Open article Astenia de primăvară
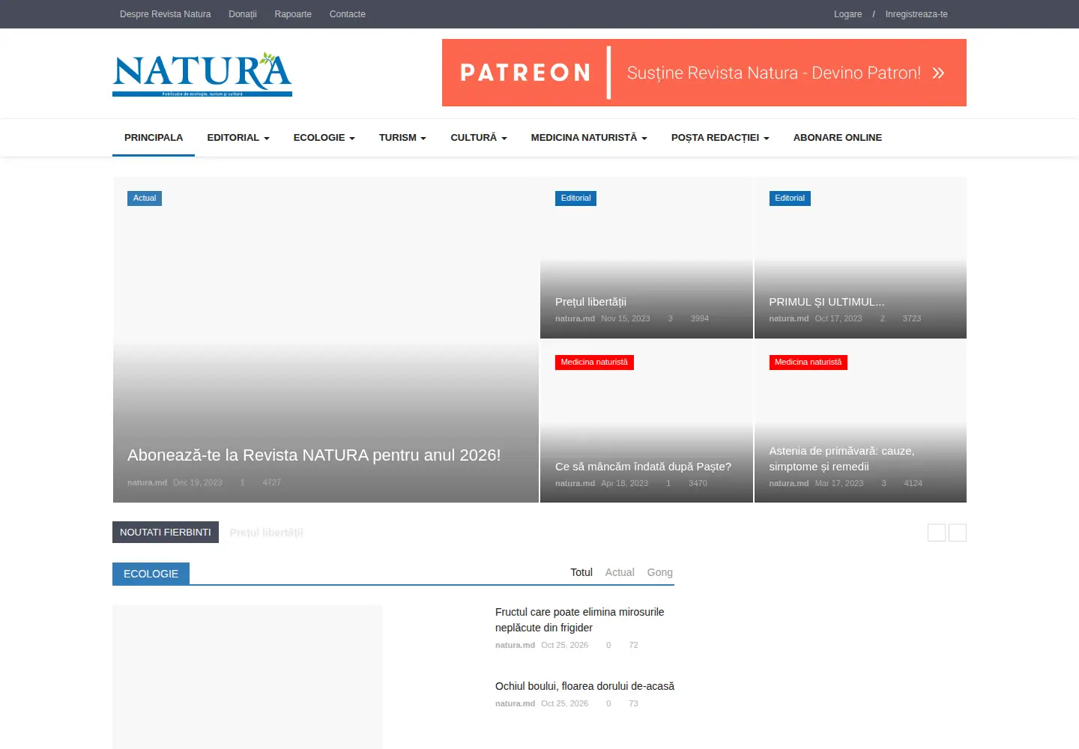Viewport: 1079px width, 749px height. pyautogui.click(x=841, y=458)
